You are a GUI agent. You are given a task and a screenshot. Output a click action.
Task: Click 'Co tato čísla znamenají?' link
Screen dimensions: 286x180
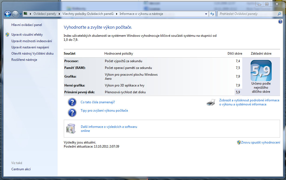point(98,102)
